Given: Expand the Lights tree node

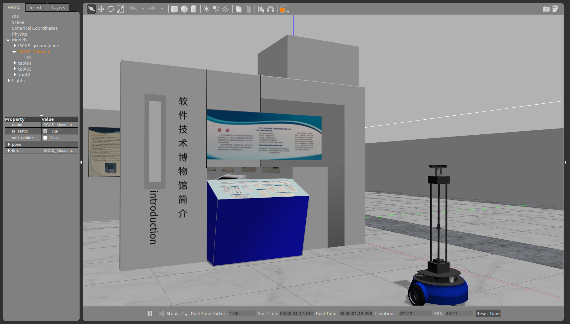Looking at the screenshot, I should point(9,81).
